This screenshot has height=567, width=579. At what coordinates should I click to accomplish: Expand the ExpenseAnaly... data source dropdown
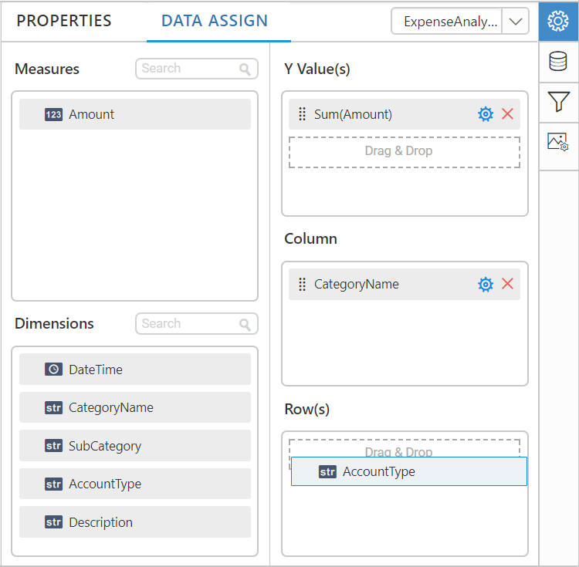click(515, 22)
